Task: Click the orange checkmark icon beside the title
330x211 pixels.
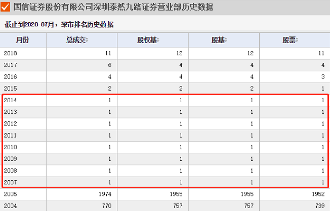Action: coord(5,7)
